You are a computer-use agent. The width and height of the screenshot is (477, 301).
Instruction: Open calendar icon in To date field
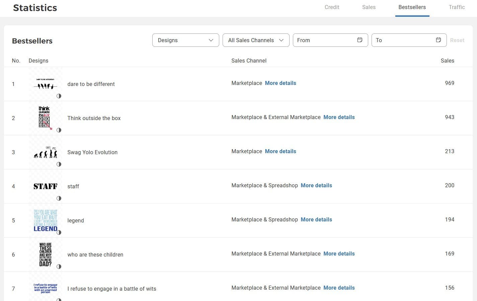pos(439,40)
